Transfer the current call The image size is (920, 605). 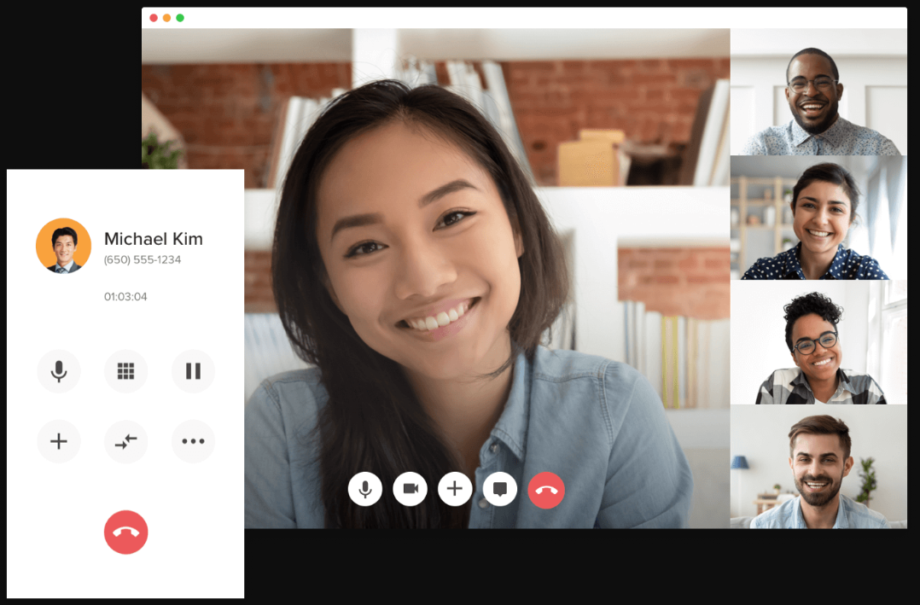tap(125, 441)
